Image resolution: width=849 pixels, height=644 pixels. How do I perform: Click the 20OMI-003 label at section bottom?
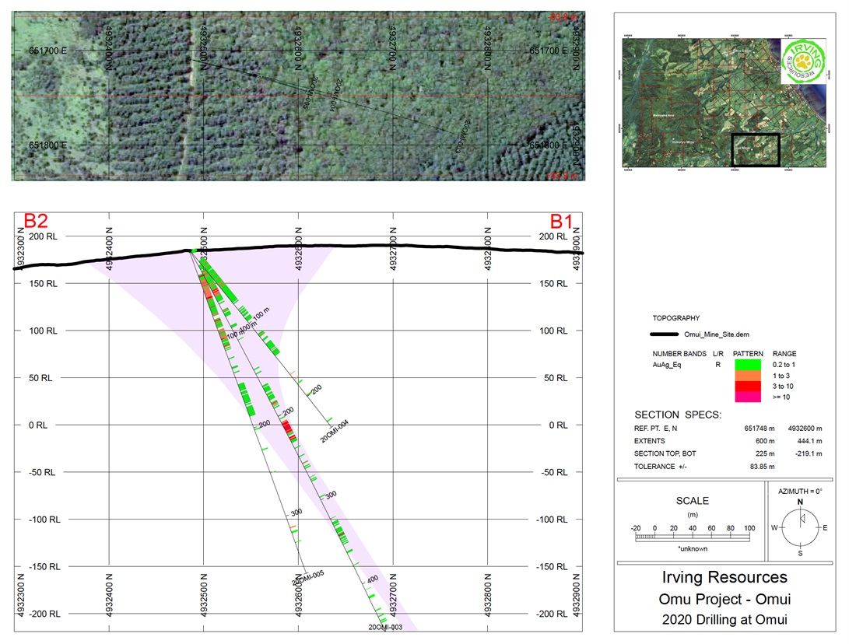click(x=385, y=627)
